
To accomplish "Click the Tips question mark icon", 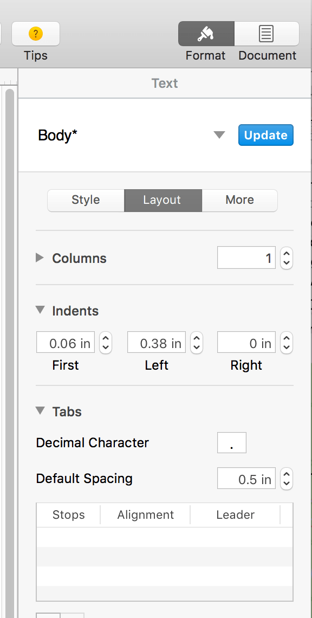I will click(35, 34).
